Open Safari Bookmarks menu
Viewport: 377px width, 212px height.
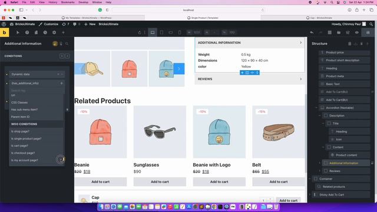click(x=68, y=2)
